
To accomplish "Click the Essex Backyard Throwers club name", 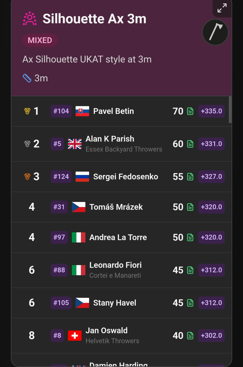I will [x=124, y=149].
